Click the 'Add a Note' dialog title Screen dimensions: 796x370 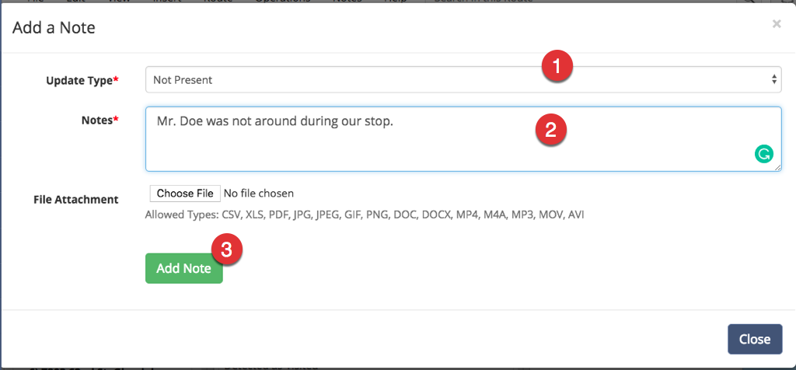54,27
